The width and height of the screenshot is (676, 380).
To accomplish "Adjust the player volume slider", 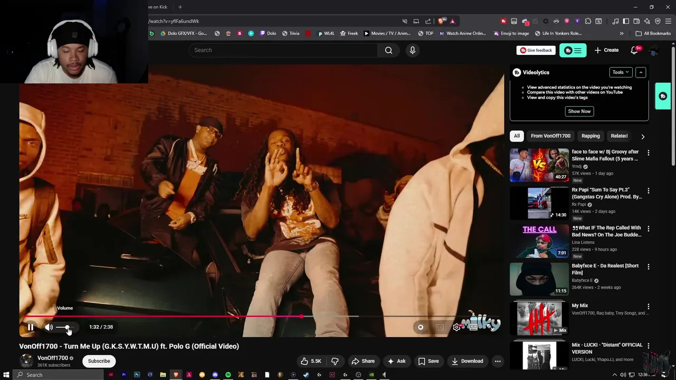I will point(64,327).
